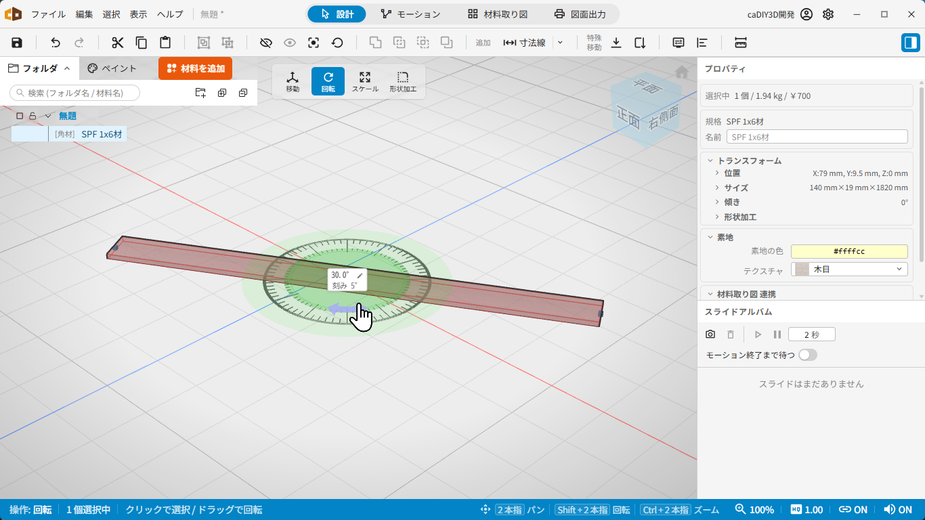
Task: Click the hide (crossed eye) toolbar icon
Action: click(x=266, y=43)
